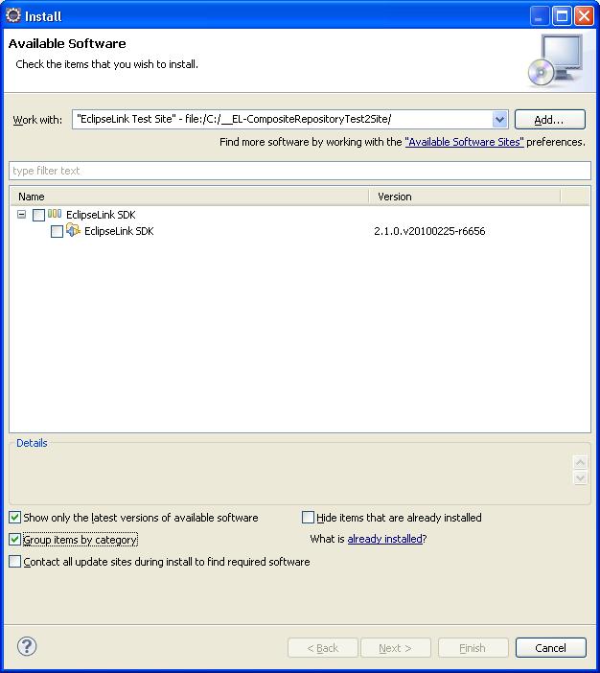Select the child EclipseLink SDK feature row label
The image size is (600, 673).
119,231
